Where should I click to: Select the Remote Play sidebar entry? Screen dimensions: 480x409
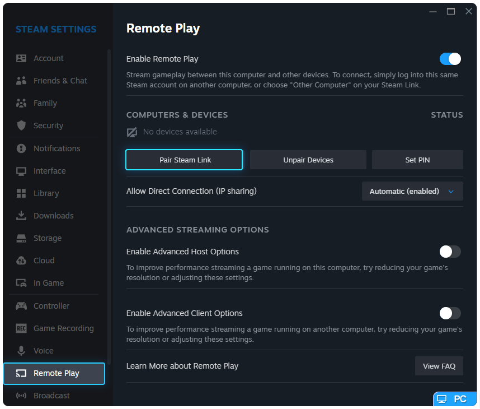[x=54, y=374]
